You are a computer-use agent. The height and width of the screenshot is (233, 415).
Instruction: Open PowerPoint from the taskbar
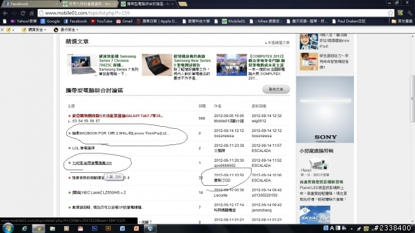[136, 228]
